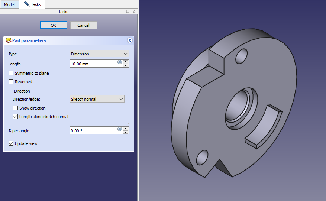Select the Tasks tab
Viewport: 326px width, 201px height.
click(x=32, y=4)
